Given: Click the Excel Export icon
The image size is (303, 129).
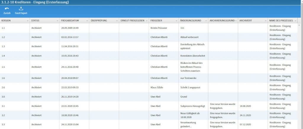Looking at the screenshot, I should click(x=21, y=9).
